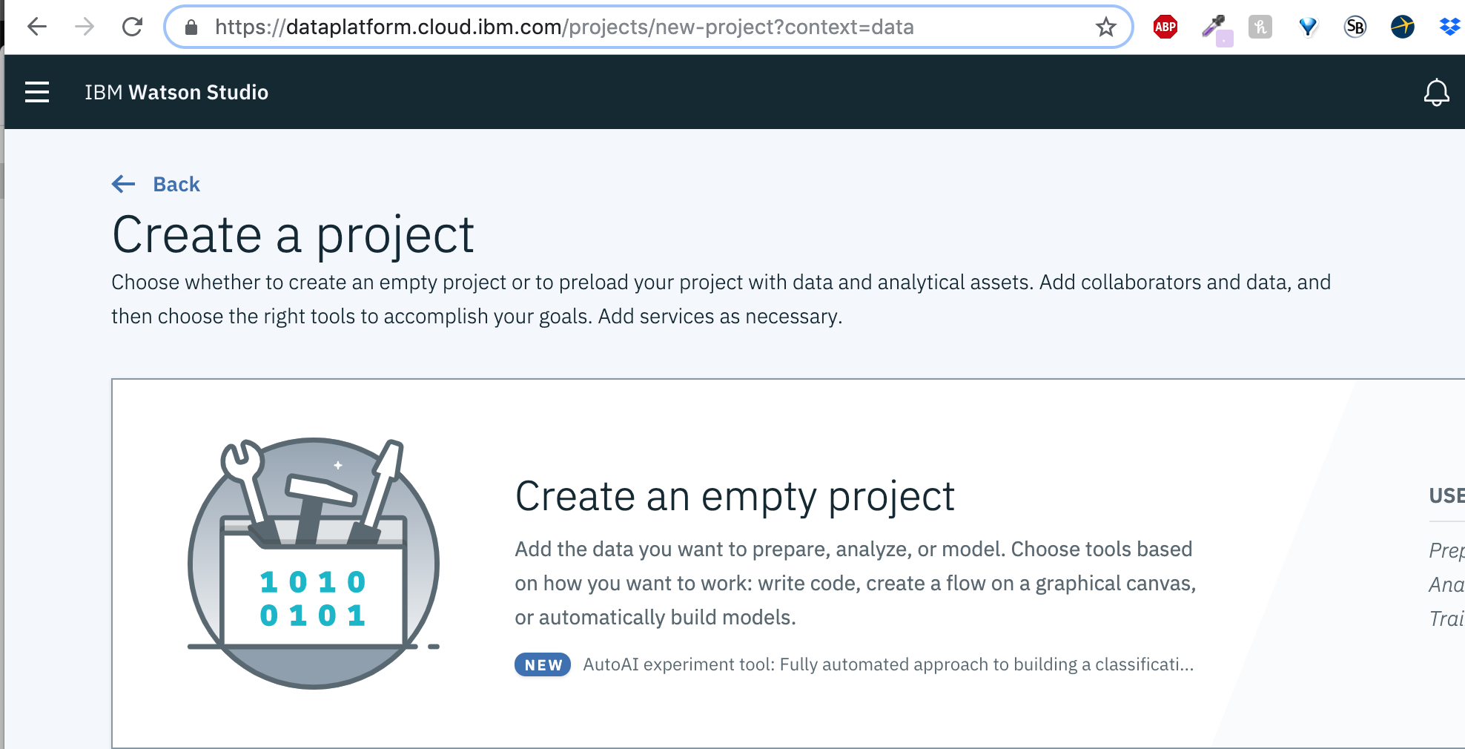Bookmark this page with the star icon
This screenshot has height=749, width=1465.
point(1106,27)
